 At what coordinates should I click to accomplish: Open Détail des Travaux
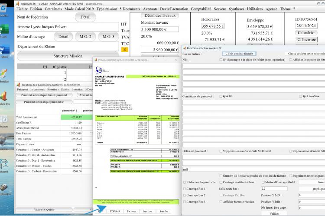pyautogui.click(x=160, y=16)
